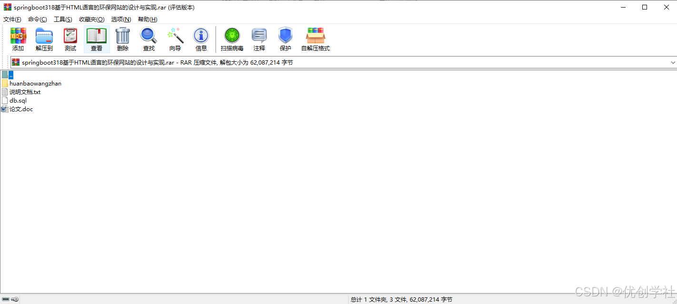Click the file icon for db.sql
677x304 pixels.
(5, 100)
